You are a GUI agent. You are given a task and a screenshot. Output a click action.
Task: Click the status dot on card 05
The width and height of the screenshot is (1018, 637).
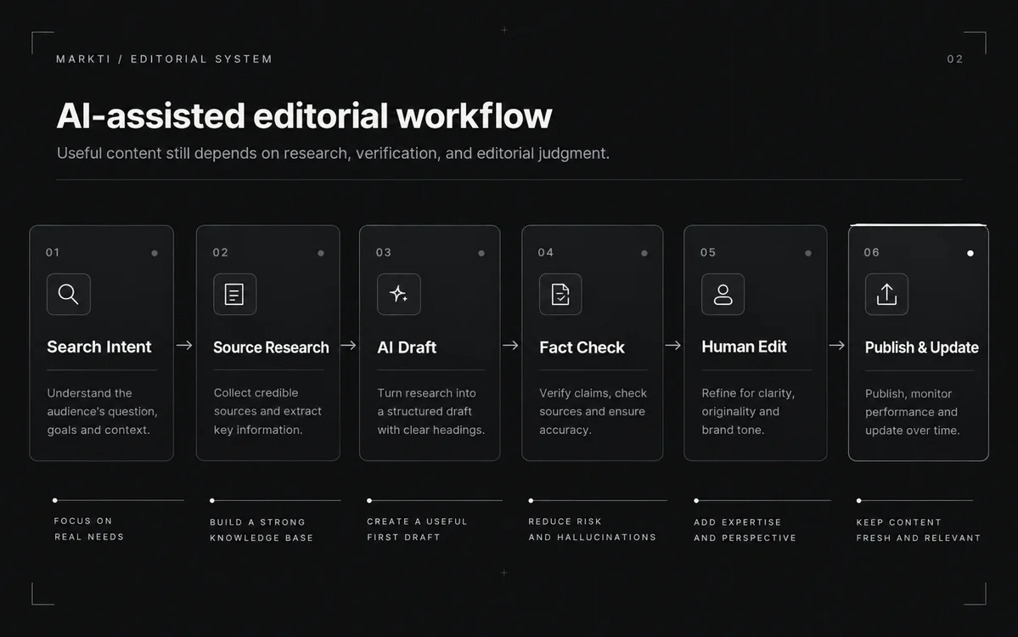(808, 253)
